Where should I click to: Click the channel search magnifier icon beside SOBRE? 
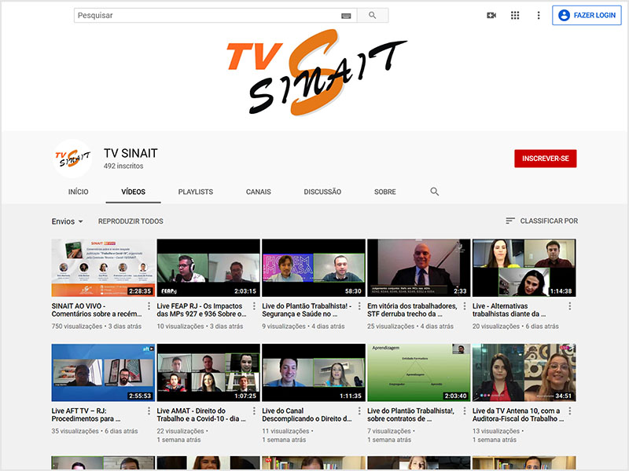[435, 192]
